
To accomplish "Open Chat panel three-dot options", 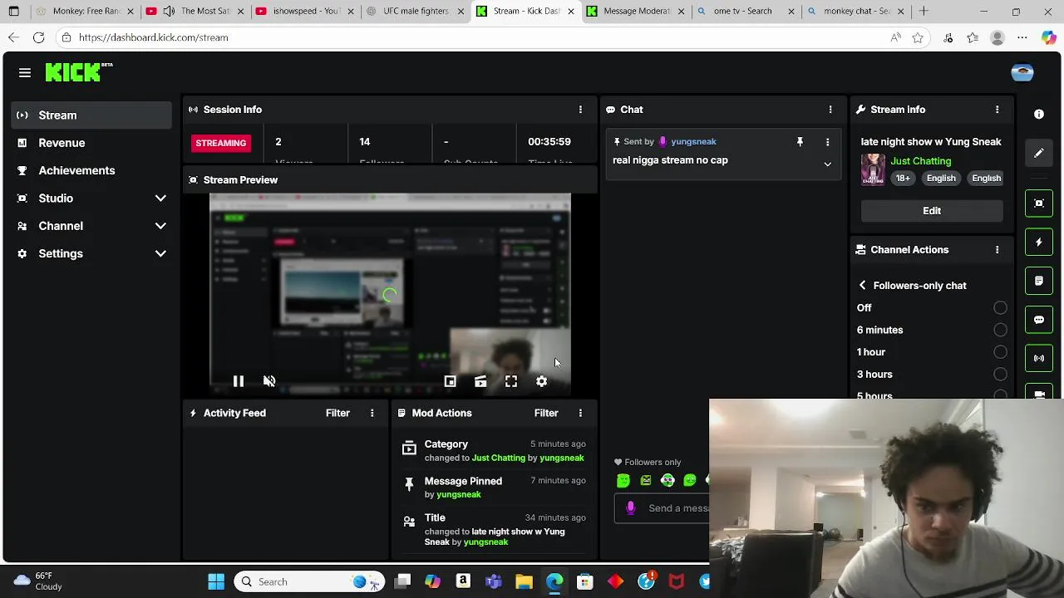I will [x=830, y=110].
